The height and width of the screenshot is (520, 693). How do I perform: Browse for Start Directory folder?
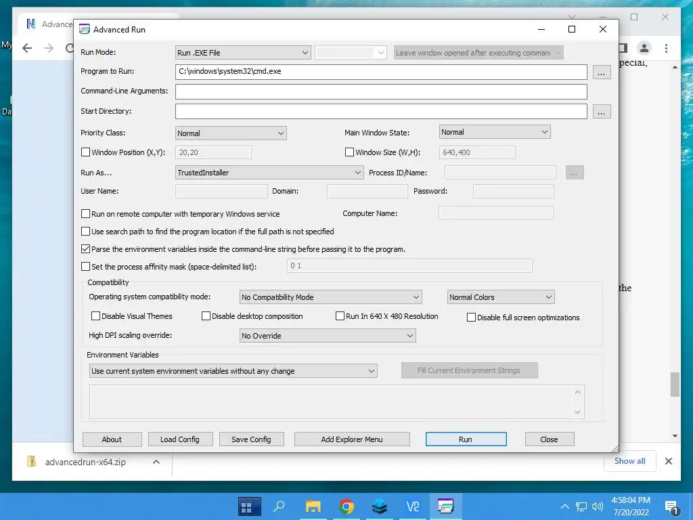tap(601, 112)
